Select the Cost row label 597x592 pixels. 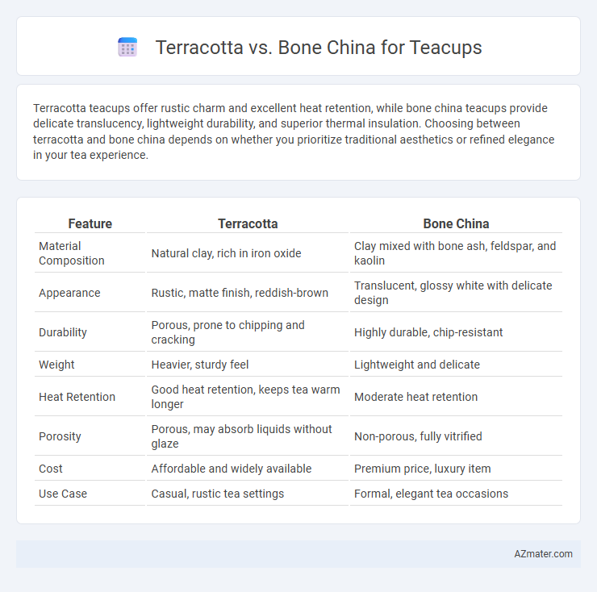(51, 469)
